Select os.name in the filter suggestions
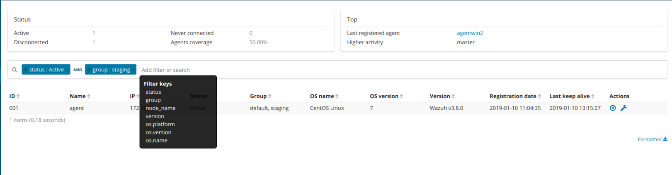The image size is (672, 175). 156,140
